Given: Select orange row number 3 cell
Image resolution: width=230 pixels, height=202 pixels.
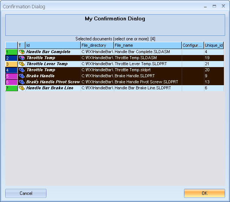Looking at the screenshot, I should [11, 64].
